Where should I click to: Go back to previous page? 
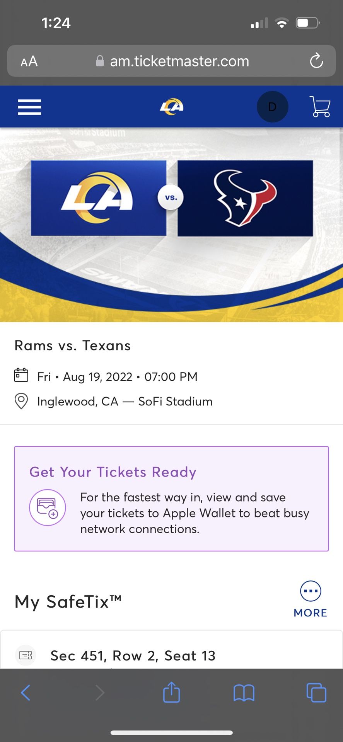pyautogui.click(x=26, y=693)
